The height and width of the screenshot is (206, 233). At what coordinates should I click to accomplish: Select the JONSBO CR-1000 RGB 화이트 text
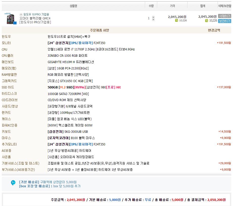click(x=68, y=56)
